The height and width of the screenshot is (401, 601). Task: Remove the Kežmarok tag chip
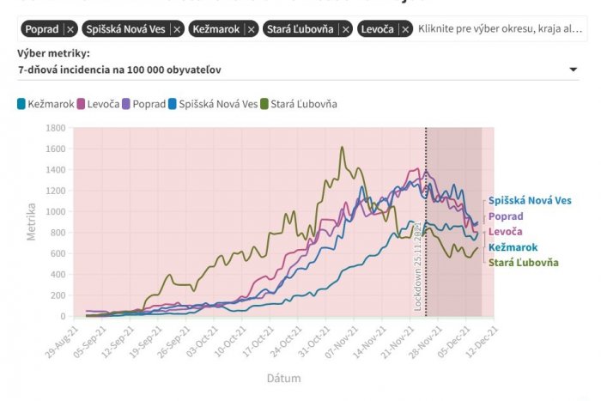252,29
